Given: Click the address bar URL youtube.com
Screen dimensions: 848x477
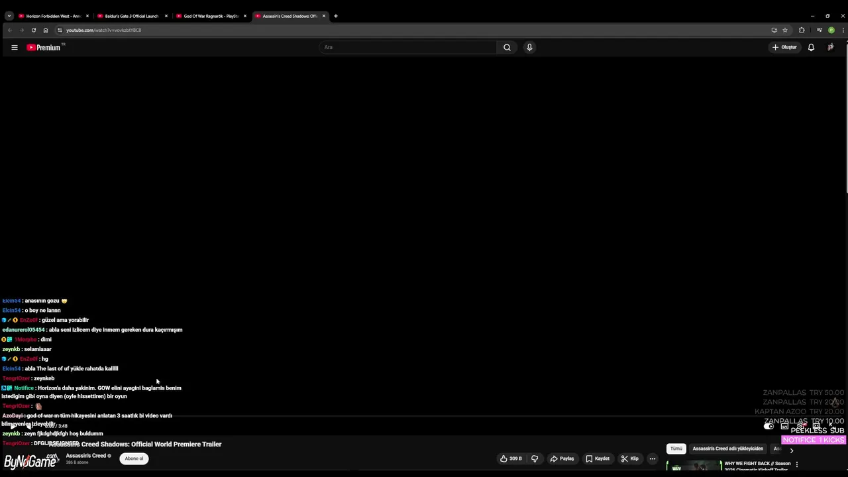Looking at the screenshot, I should 103,30.
